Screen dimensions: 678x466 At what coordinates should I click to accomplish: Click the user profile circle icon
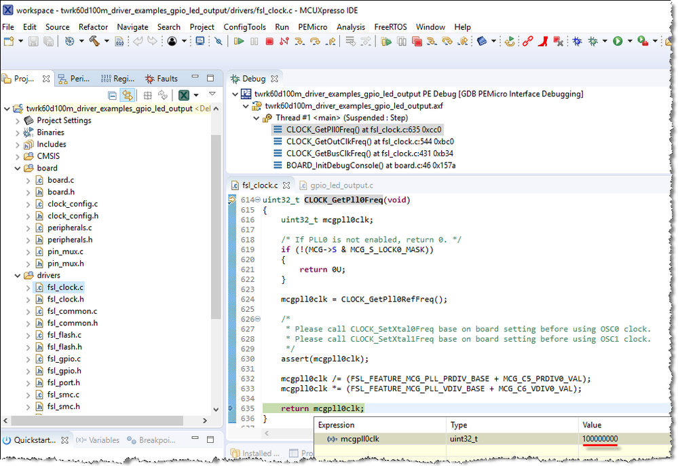[172, 41]
